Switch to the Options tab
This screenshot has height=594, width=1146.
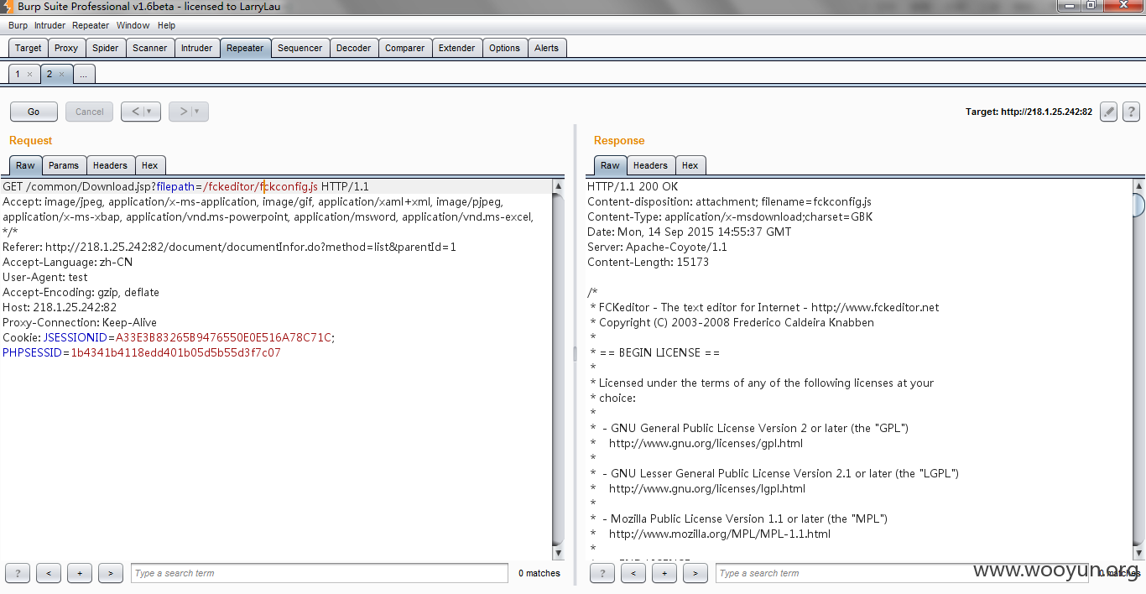(504, 48)
